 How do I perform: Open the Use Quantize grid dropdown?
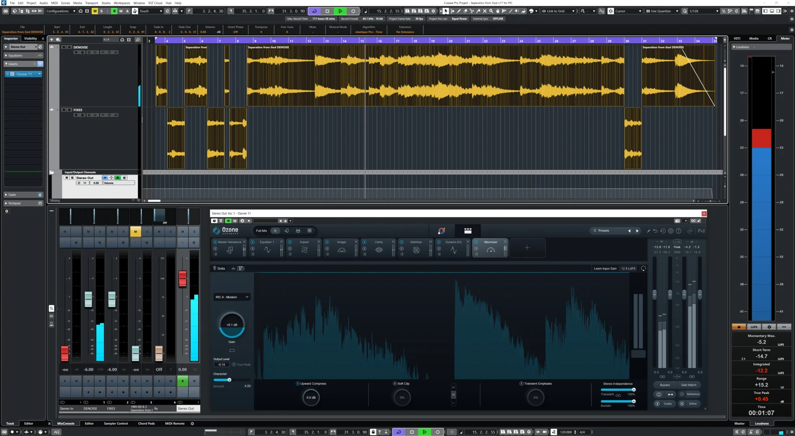(662, 11)
